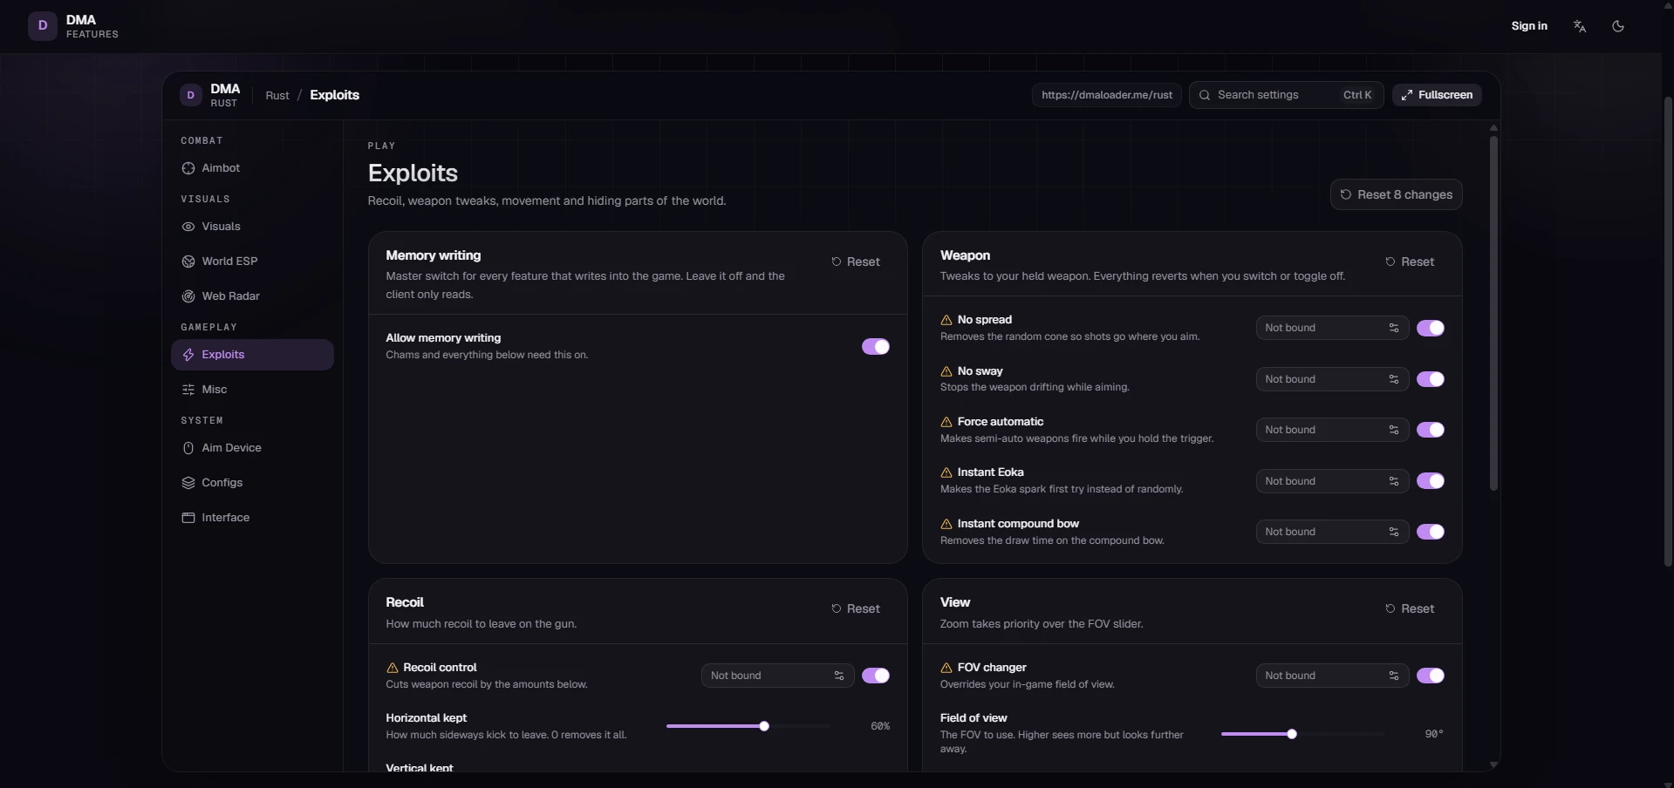Click the language translate icon

(1579, 26)
